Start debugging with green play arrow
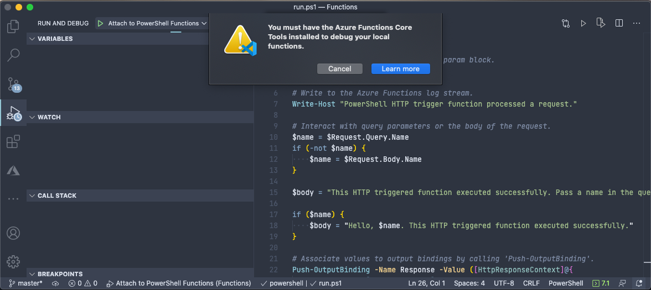This screenshot has height=290, width=651. point(101,24)
